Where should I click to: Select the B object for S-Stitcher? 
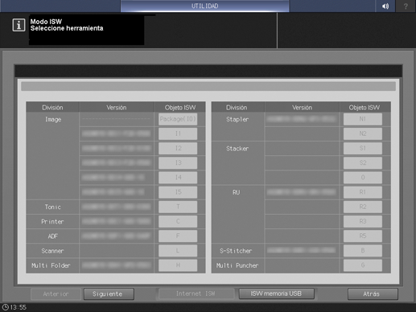(x=363, y=251)
